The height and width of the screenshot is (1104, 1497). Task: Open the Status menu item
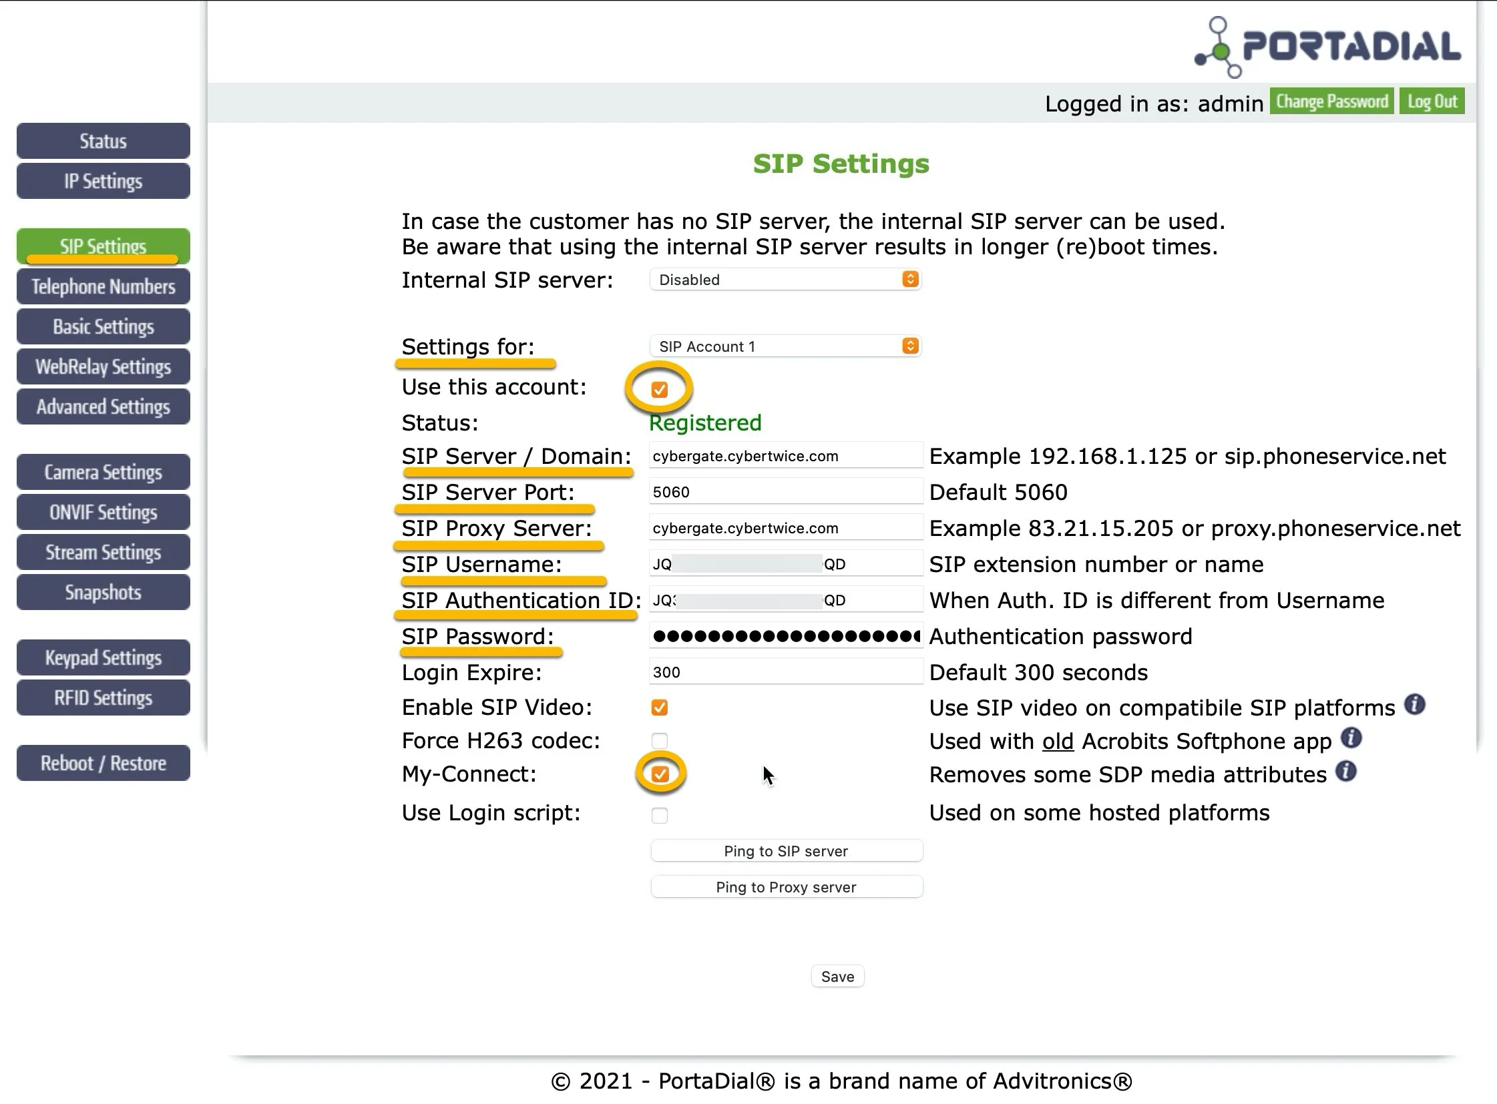(x=103, y=141)
